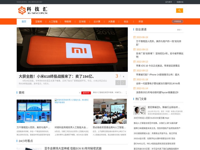This screenshot has width=200, height=150.
Task: Click the 热门文章 section heading
Action: click(x=141, y=99)
